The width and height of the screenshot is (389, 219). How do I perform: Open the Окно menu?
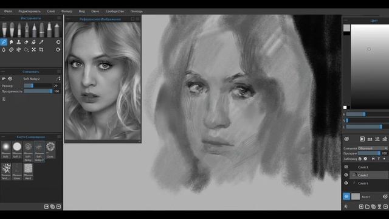click(x=95, y=12)
